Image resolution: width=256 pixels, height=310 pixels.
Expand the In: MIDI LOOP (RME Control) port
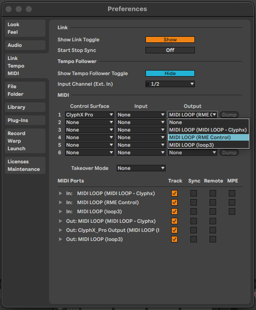pyautogui.click(x=61, y=203)
